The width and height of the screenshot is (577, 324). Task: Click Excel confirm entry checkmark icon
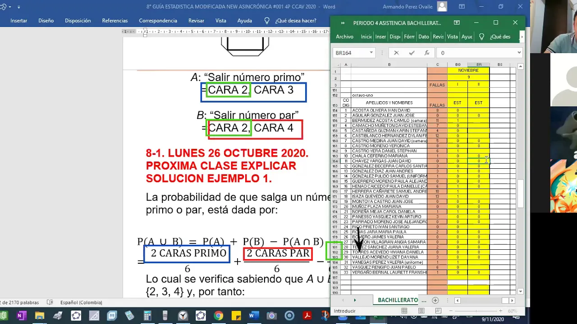412,53
